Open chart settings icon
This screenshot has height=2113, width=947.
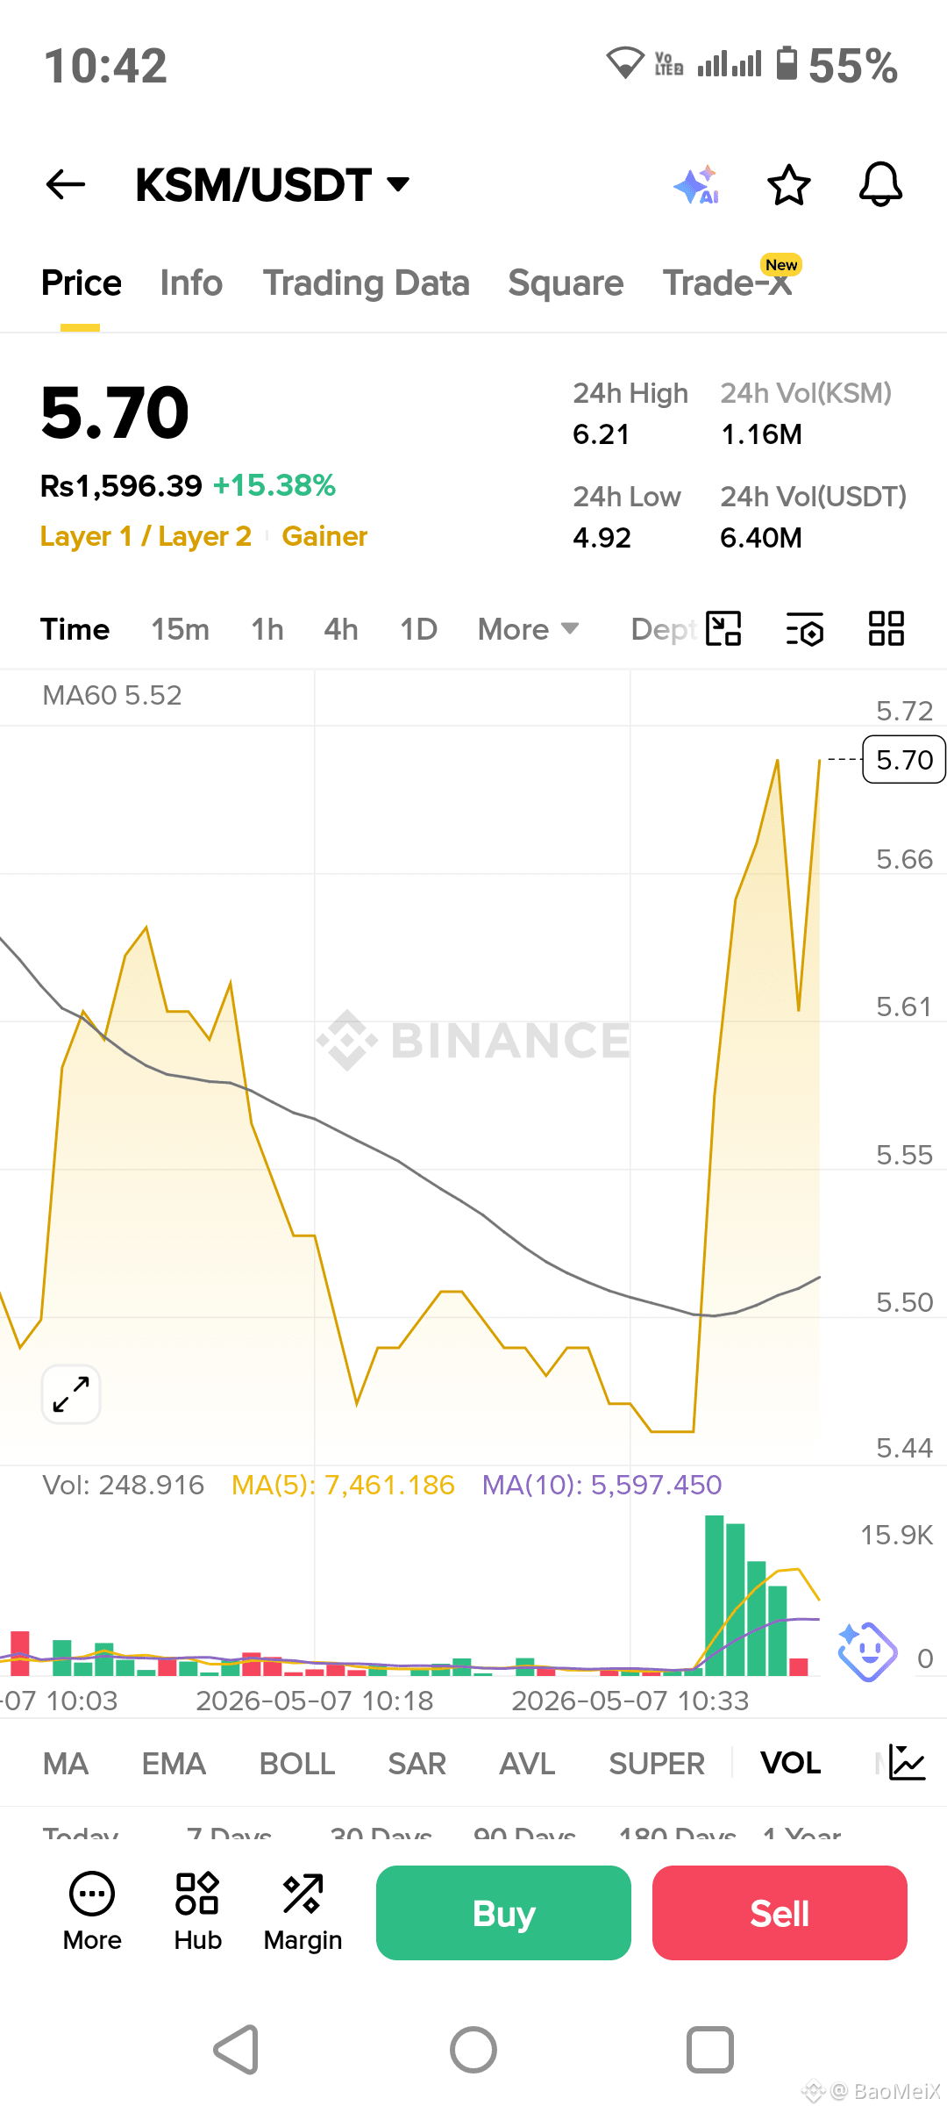point(805,628)
